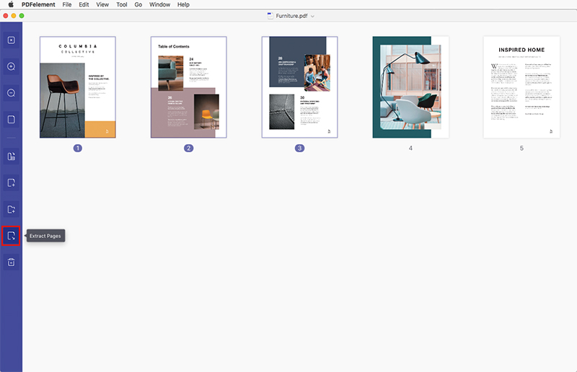Open the File menu
Image resolution: width=577 pixels, height=372 pixels.
(x=67, y=4)
